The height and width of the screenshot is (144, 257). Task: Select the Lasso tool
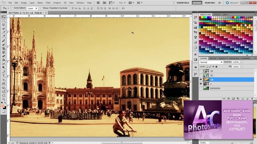[4, 25]
